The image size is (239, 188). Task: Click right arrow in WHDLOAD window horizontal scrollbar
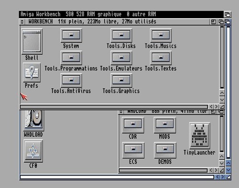point(216,170)
